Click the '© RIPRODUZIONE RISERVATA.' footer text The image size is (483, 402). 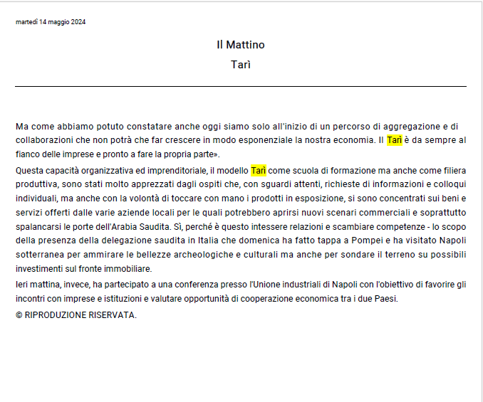point(76,315)
